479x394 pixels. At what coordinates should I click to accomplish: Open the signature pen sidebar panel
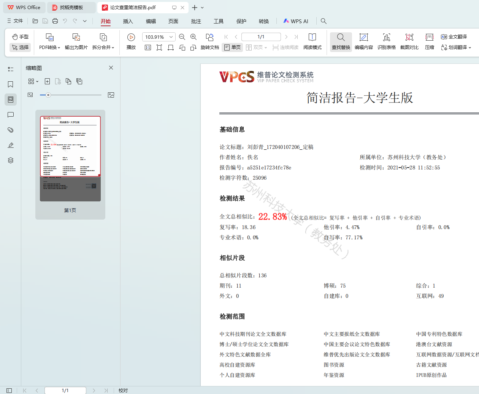point(11,145)
